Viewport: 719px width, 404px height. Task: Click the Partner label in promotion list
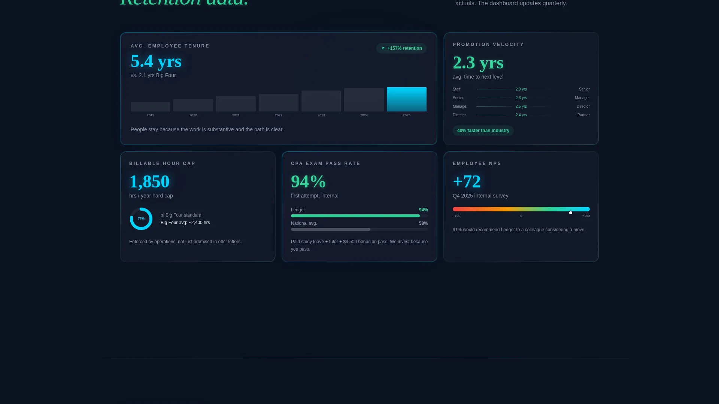(x=583, y=115)
